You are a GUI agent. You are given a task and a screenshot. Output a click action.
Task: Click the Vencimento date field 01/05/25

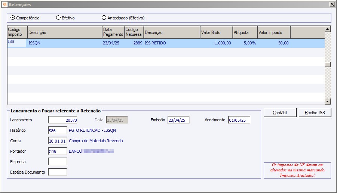239,120
